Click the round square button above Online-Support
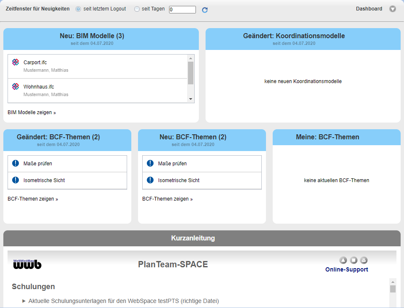Image resolution: width=404 pixels, height=308 pixels. pos(354,260)
